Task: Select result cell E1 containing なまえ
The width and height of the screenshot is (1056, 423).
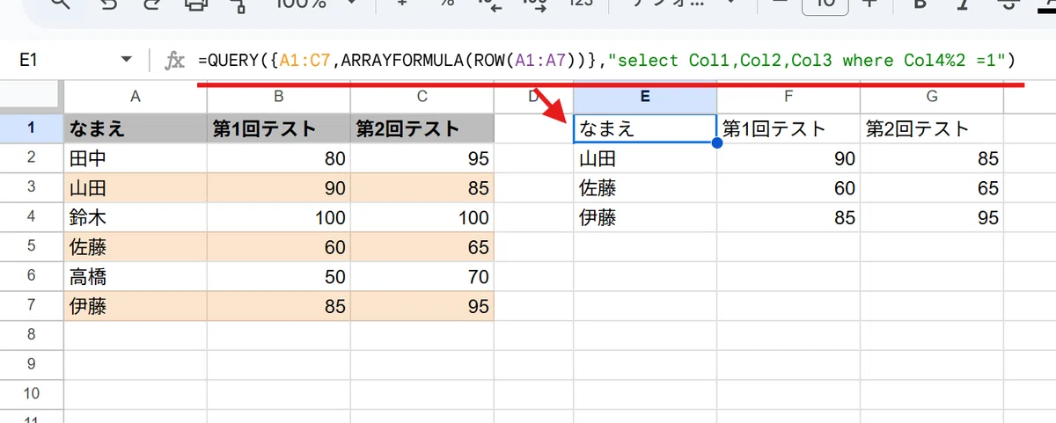Action: 645,128
